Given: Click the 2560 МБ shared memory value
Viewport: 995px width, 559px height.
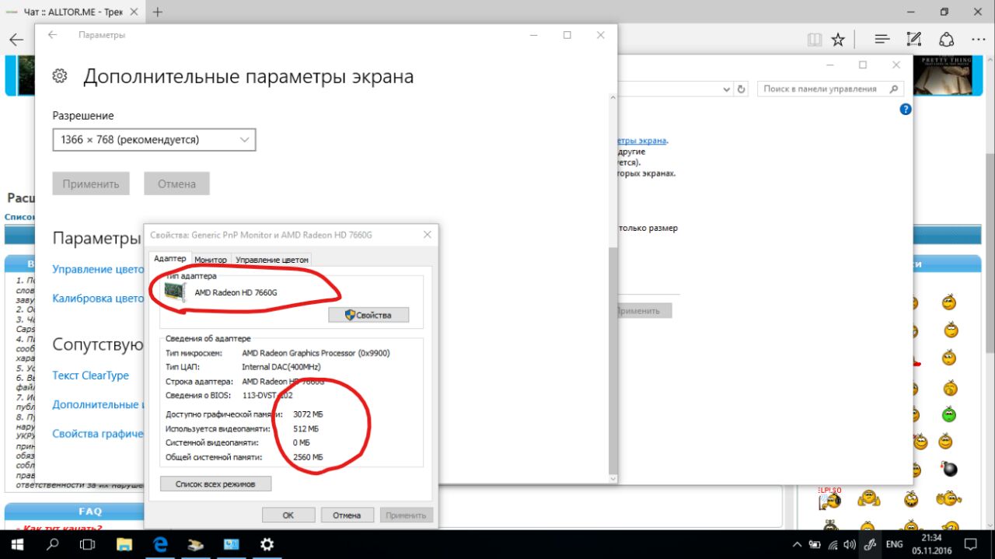Looking at the screenshot, I should (x=308, y=457).
